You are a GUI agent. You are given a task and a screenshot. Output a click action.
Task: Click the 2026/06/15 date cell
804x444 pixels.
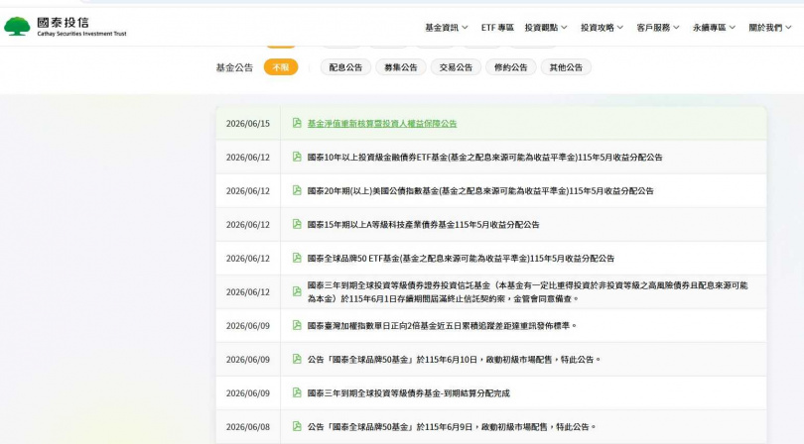point(248,124)
